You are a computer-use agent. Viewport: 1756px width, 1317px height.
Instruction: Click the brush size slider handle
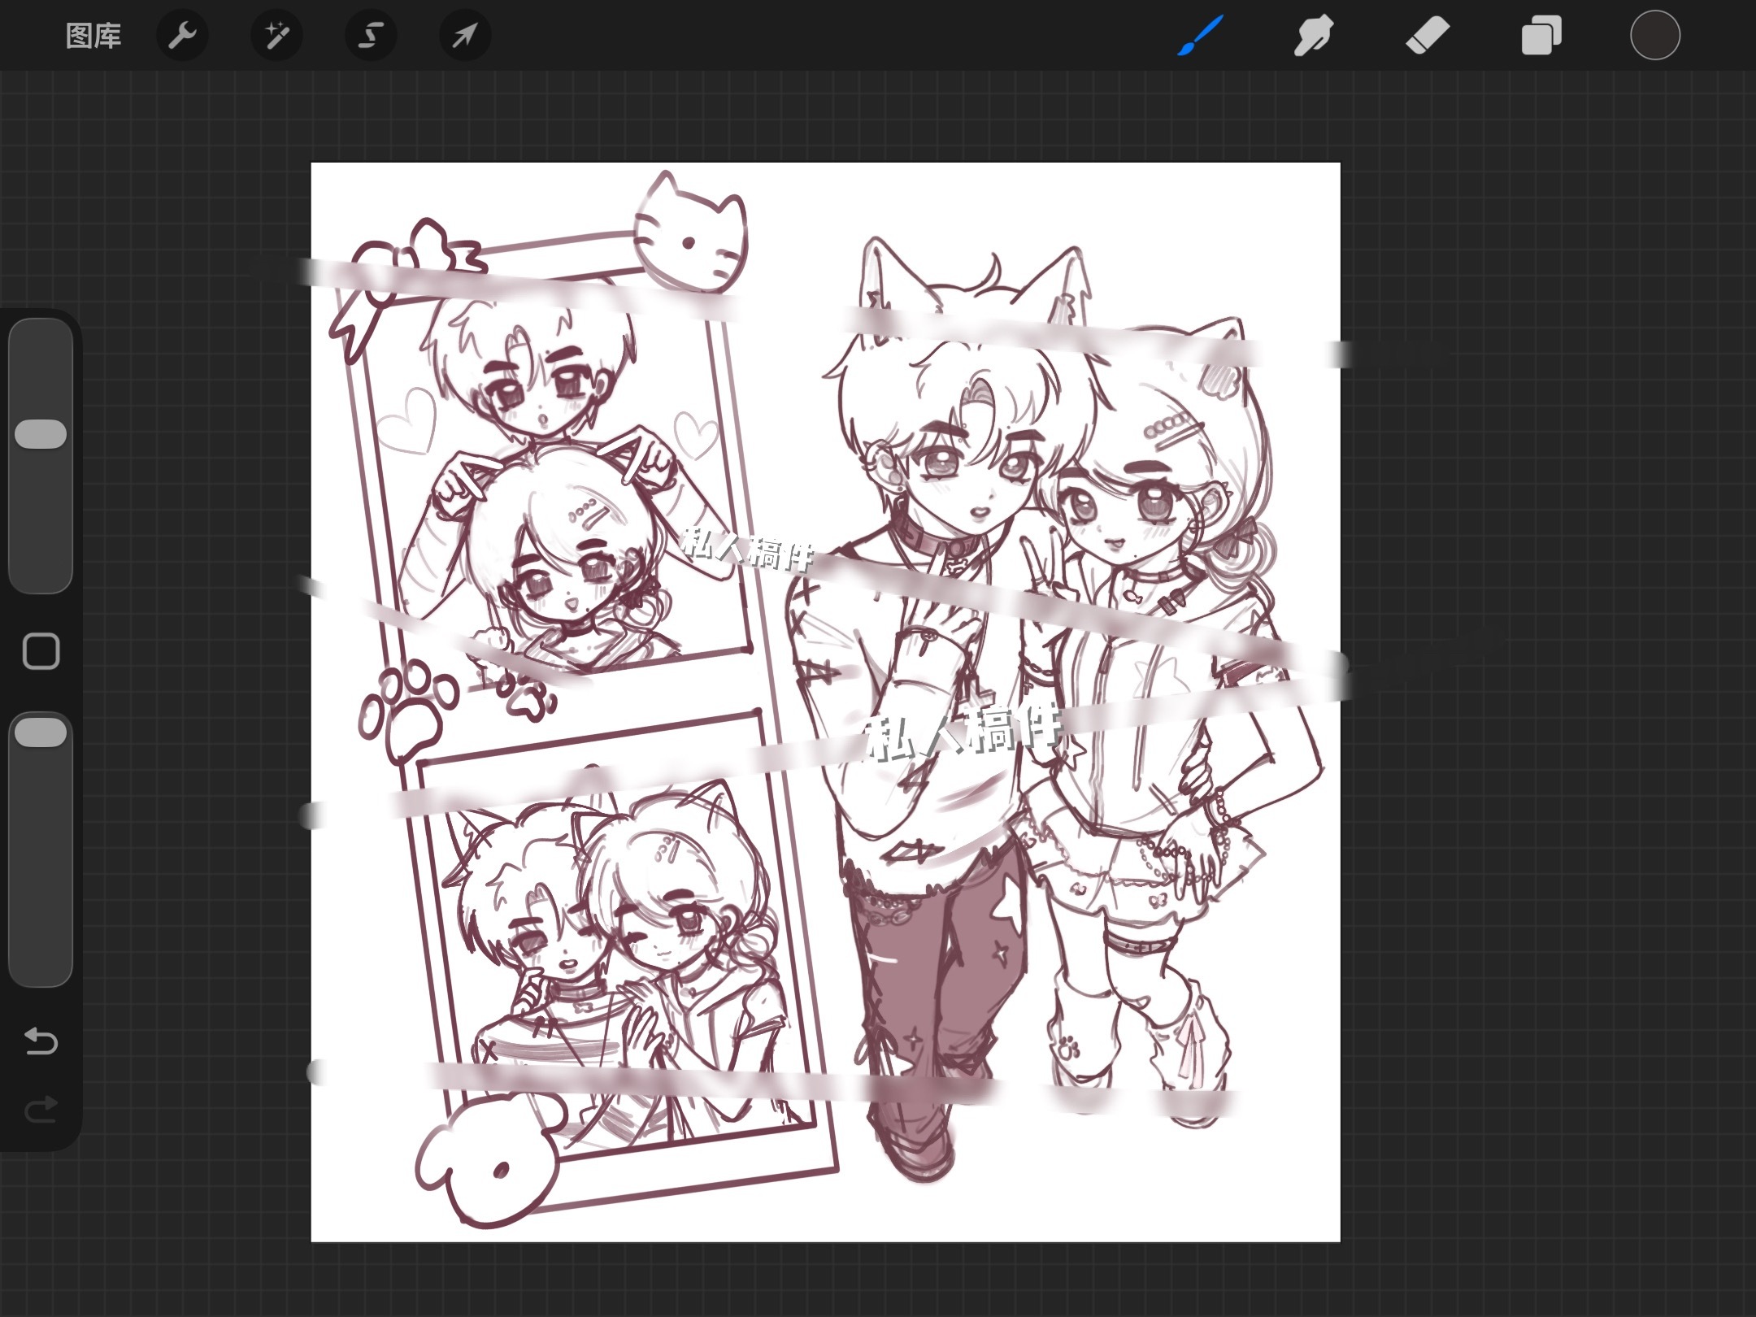41,434
